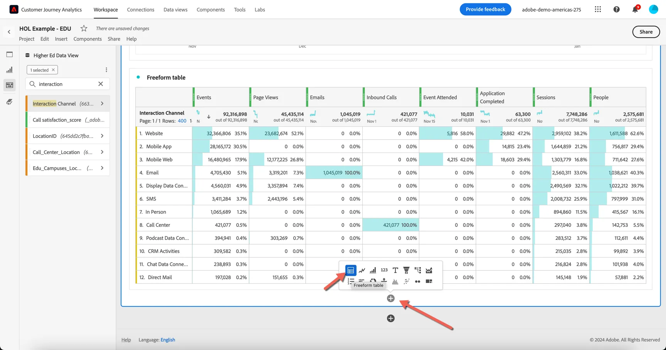Image resolution: width=666 pixels, height=350 pixels.
Task: Change language via English link
Action: click(168, 340)
